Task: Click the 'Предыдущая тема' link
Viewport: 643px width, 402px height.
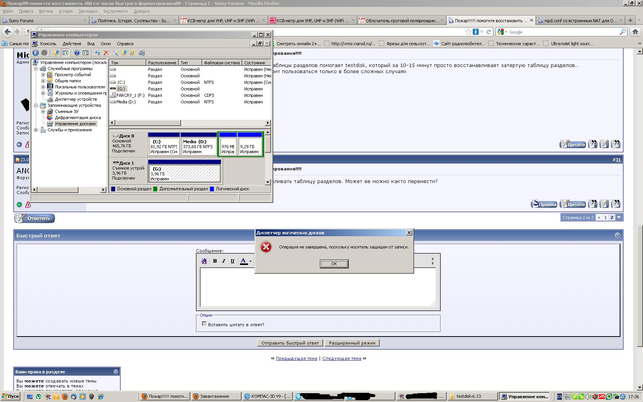Action: click(296, 358)
